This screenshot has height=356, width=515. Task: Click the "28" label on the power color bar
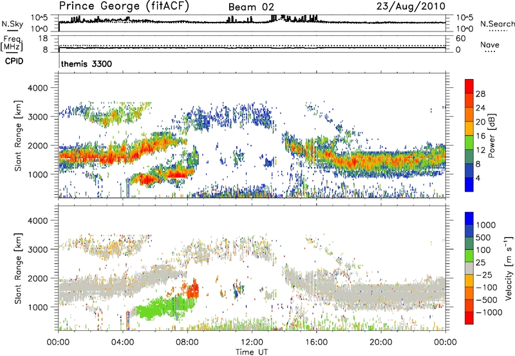click(480, 94)
